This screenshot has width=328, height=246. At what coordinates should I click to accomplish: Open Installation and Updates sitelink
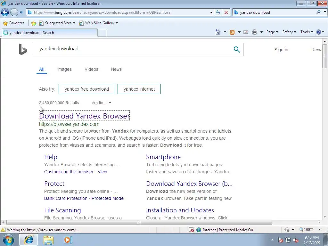[180, 210]
